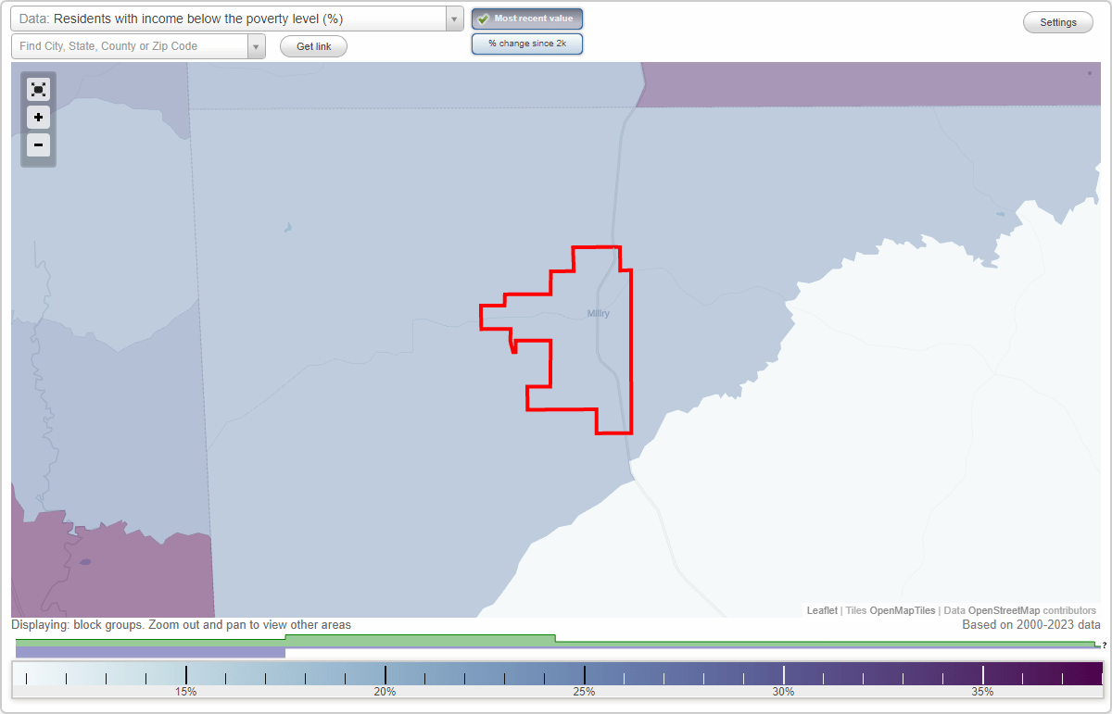Screen dimensions: 1112x714
Task: Zoom out of the map with the minus icon
Action: [38, 145]
